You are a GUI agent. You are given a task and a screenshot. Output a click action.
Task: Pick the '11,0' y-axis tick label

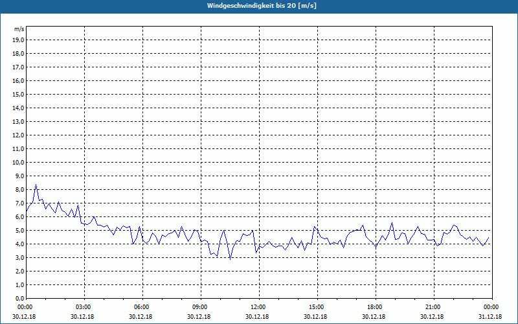click(x=17, y=149)
